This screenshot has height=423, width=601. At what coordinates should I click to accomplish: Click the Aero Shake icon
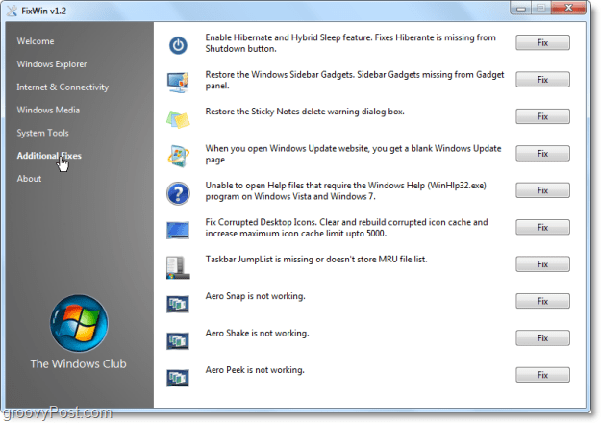[x=178, y=341]
